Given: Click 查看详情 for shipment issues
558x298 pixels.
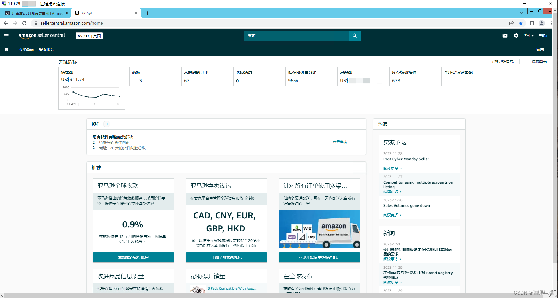Looking at the screenshot, I should (x=340, y=142).
